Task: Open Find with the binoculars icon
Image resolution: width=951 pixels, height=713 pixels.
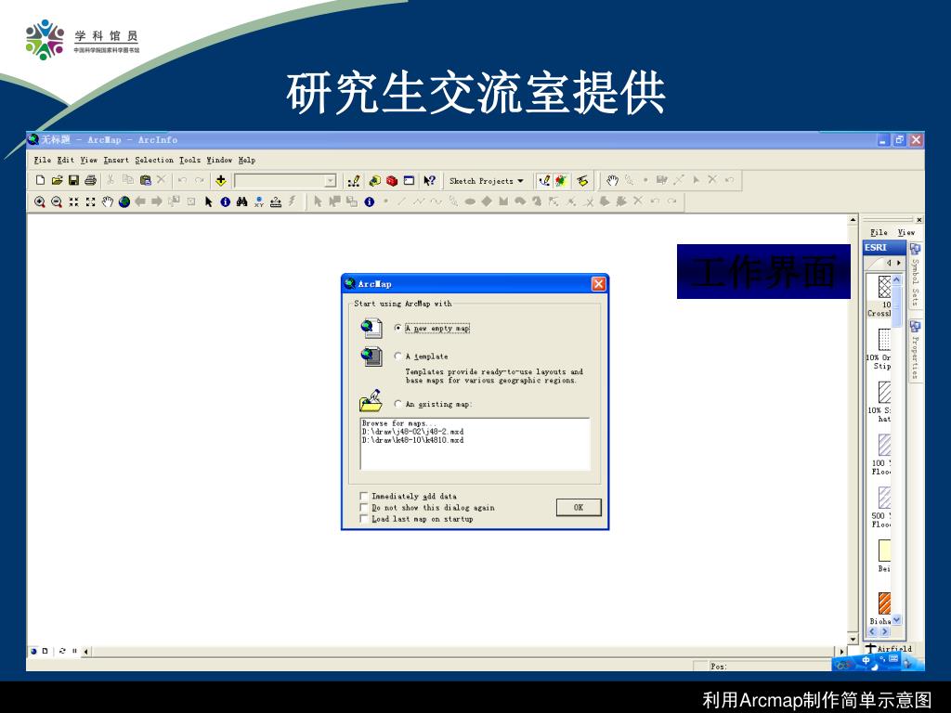Action: click(242, 201)
